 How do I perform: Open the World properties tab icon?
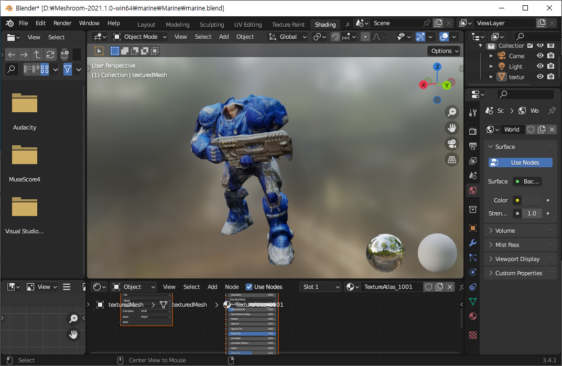[473, 190]
